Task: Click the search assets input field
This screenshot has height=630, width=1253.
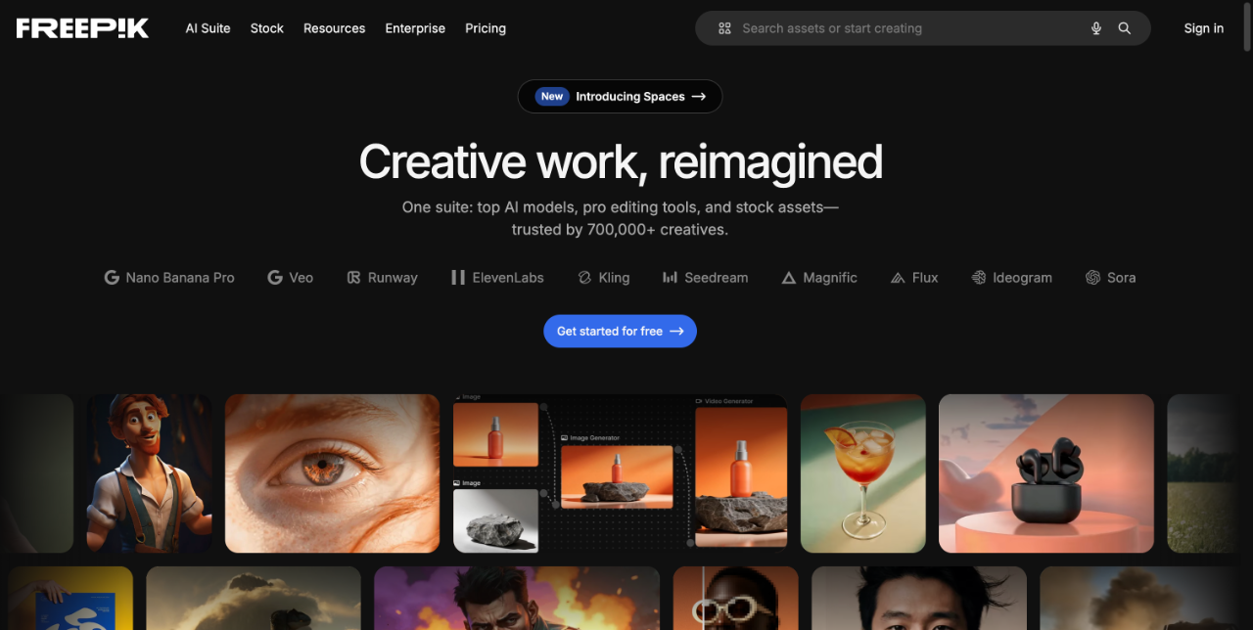Action: pos(881,28)
